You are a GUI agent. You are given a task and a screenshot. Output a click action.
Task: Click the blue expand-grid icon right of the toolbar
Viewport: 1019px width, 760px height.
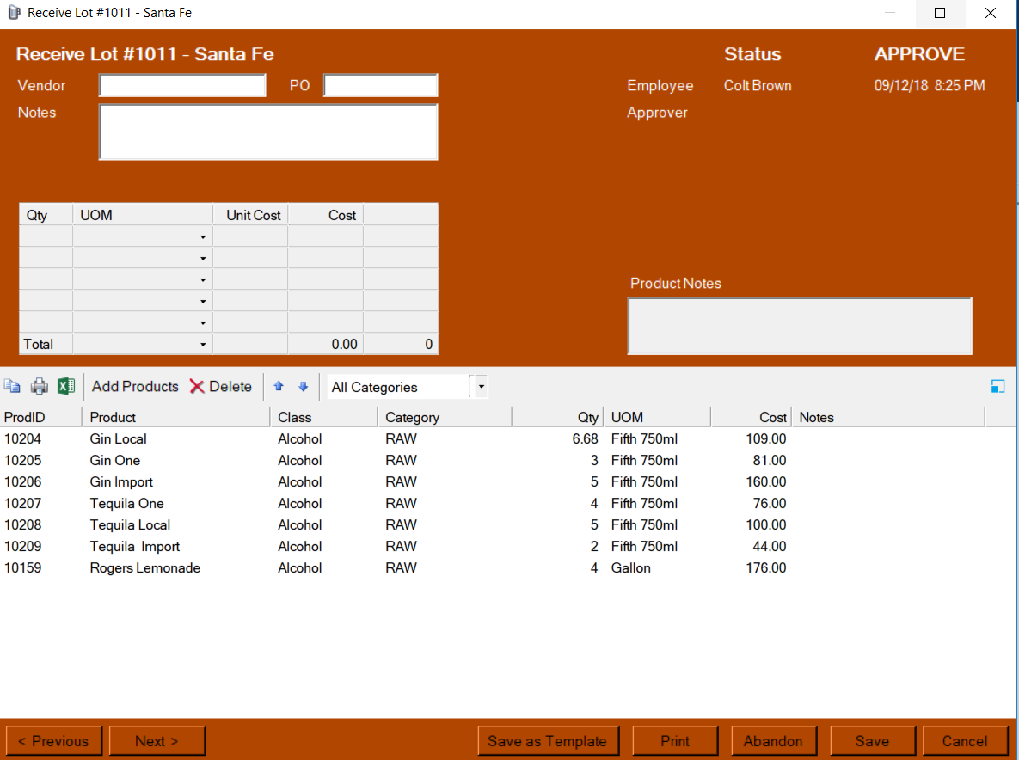pyautogui.click(x=998, y=387)
